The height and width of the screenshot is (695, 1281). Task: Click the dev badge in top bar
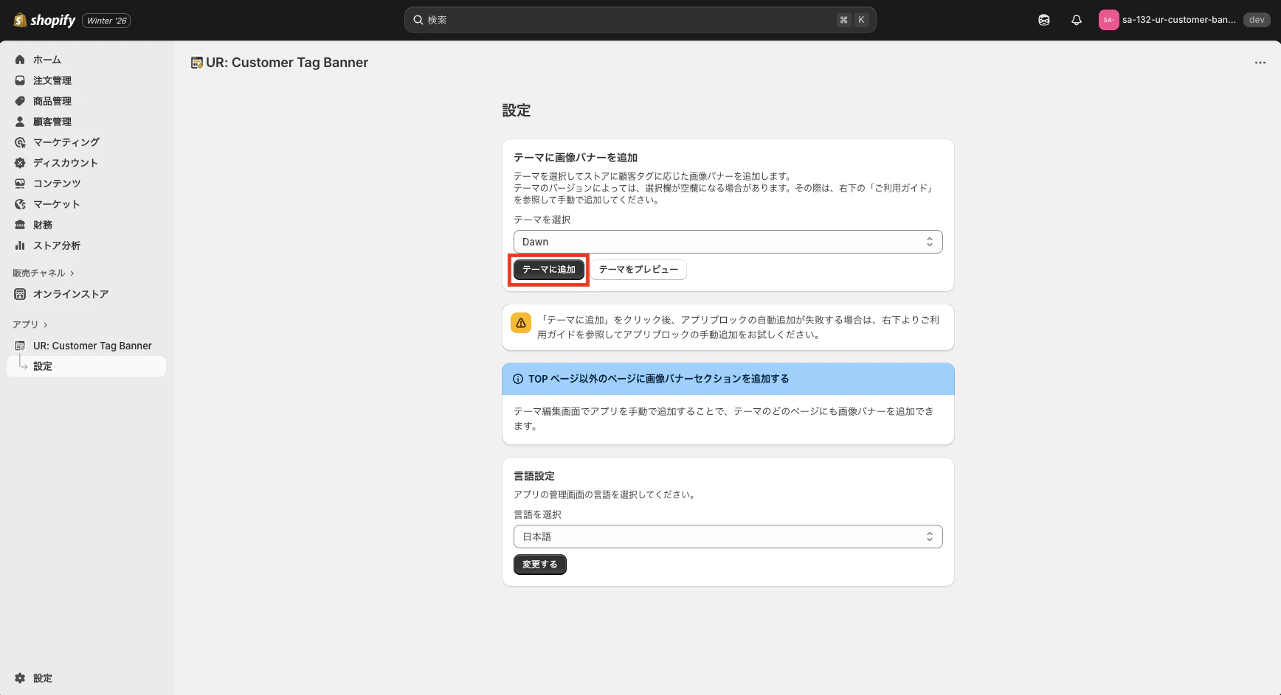(x=1257, y=20)
